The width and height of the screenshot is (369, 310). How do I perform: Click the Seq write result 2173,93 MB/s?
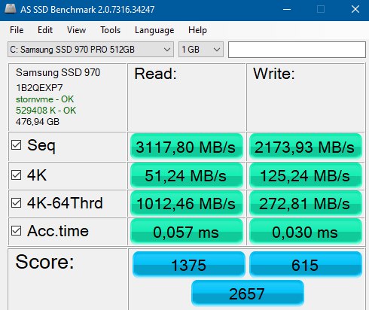pos(306,147)
